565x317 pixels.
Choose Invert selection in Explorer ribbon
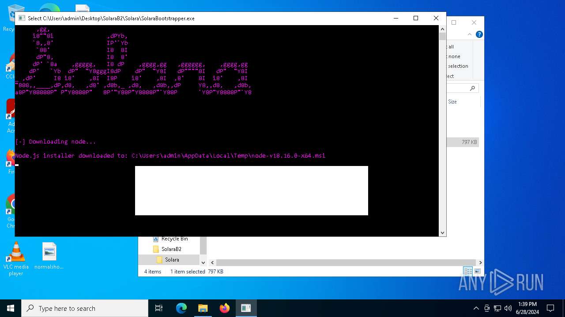click(457, 66)
